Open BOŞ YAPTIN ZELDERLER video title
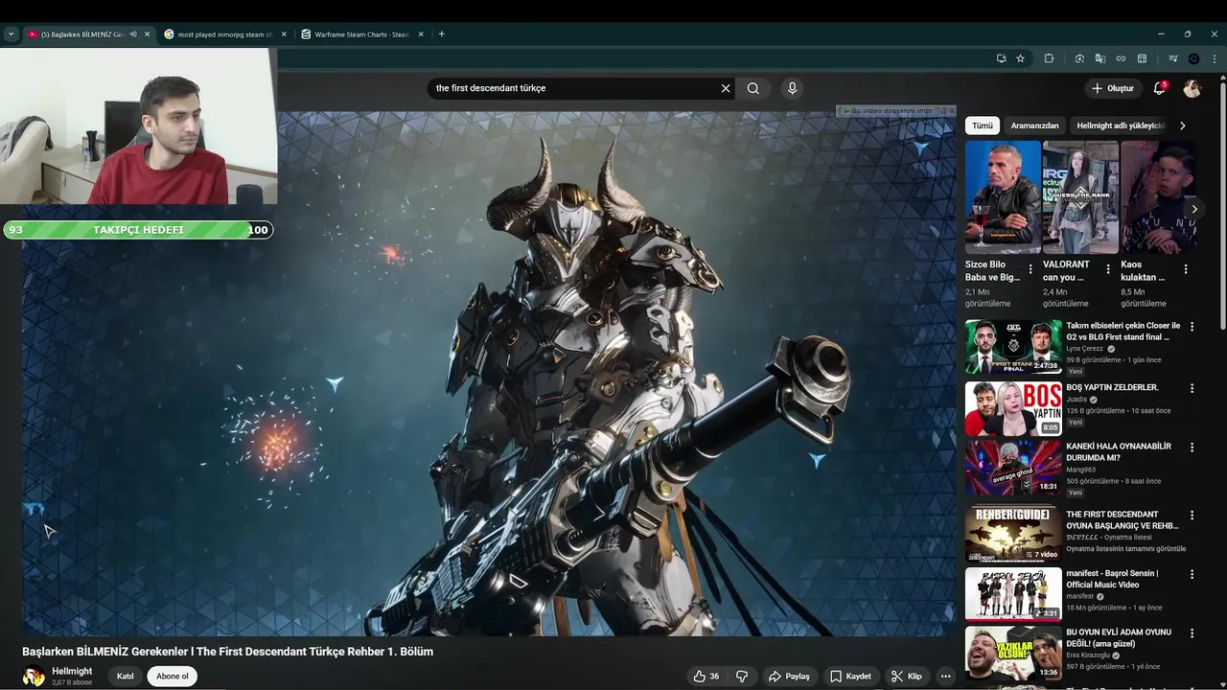 (1112, 387)
